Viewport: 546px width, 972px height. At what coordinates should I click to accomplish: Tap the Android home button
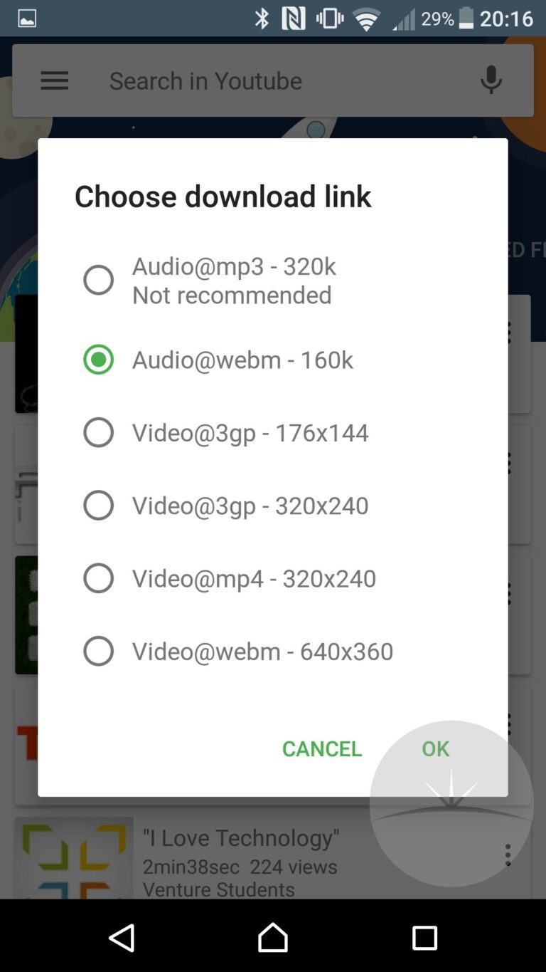pos(273,937)
